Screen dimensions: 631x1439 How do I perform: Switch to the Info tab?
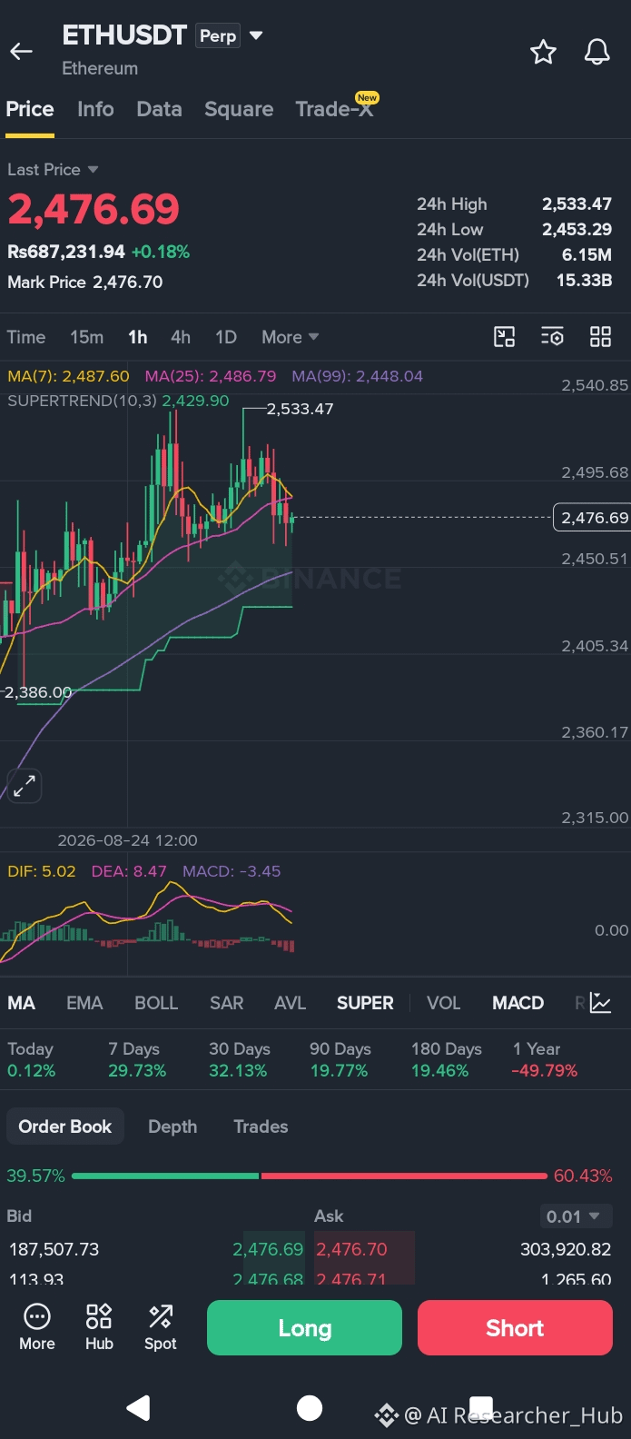[95, 109]
